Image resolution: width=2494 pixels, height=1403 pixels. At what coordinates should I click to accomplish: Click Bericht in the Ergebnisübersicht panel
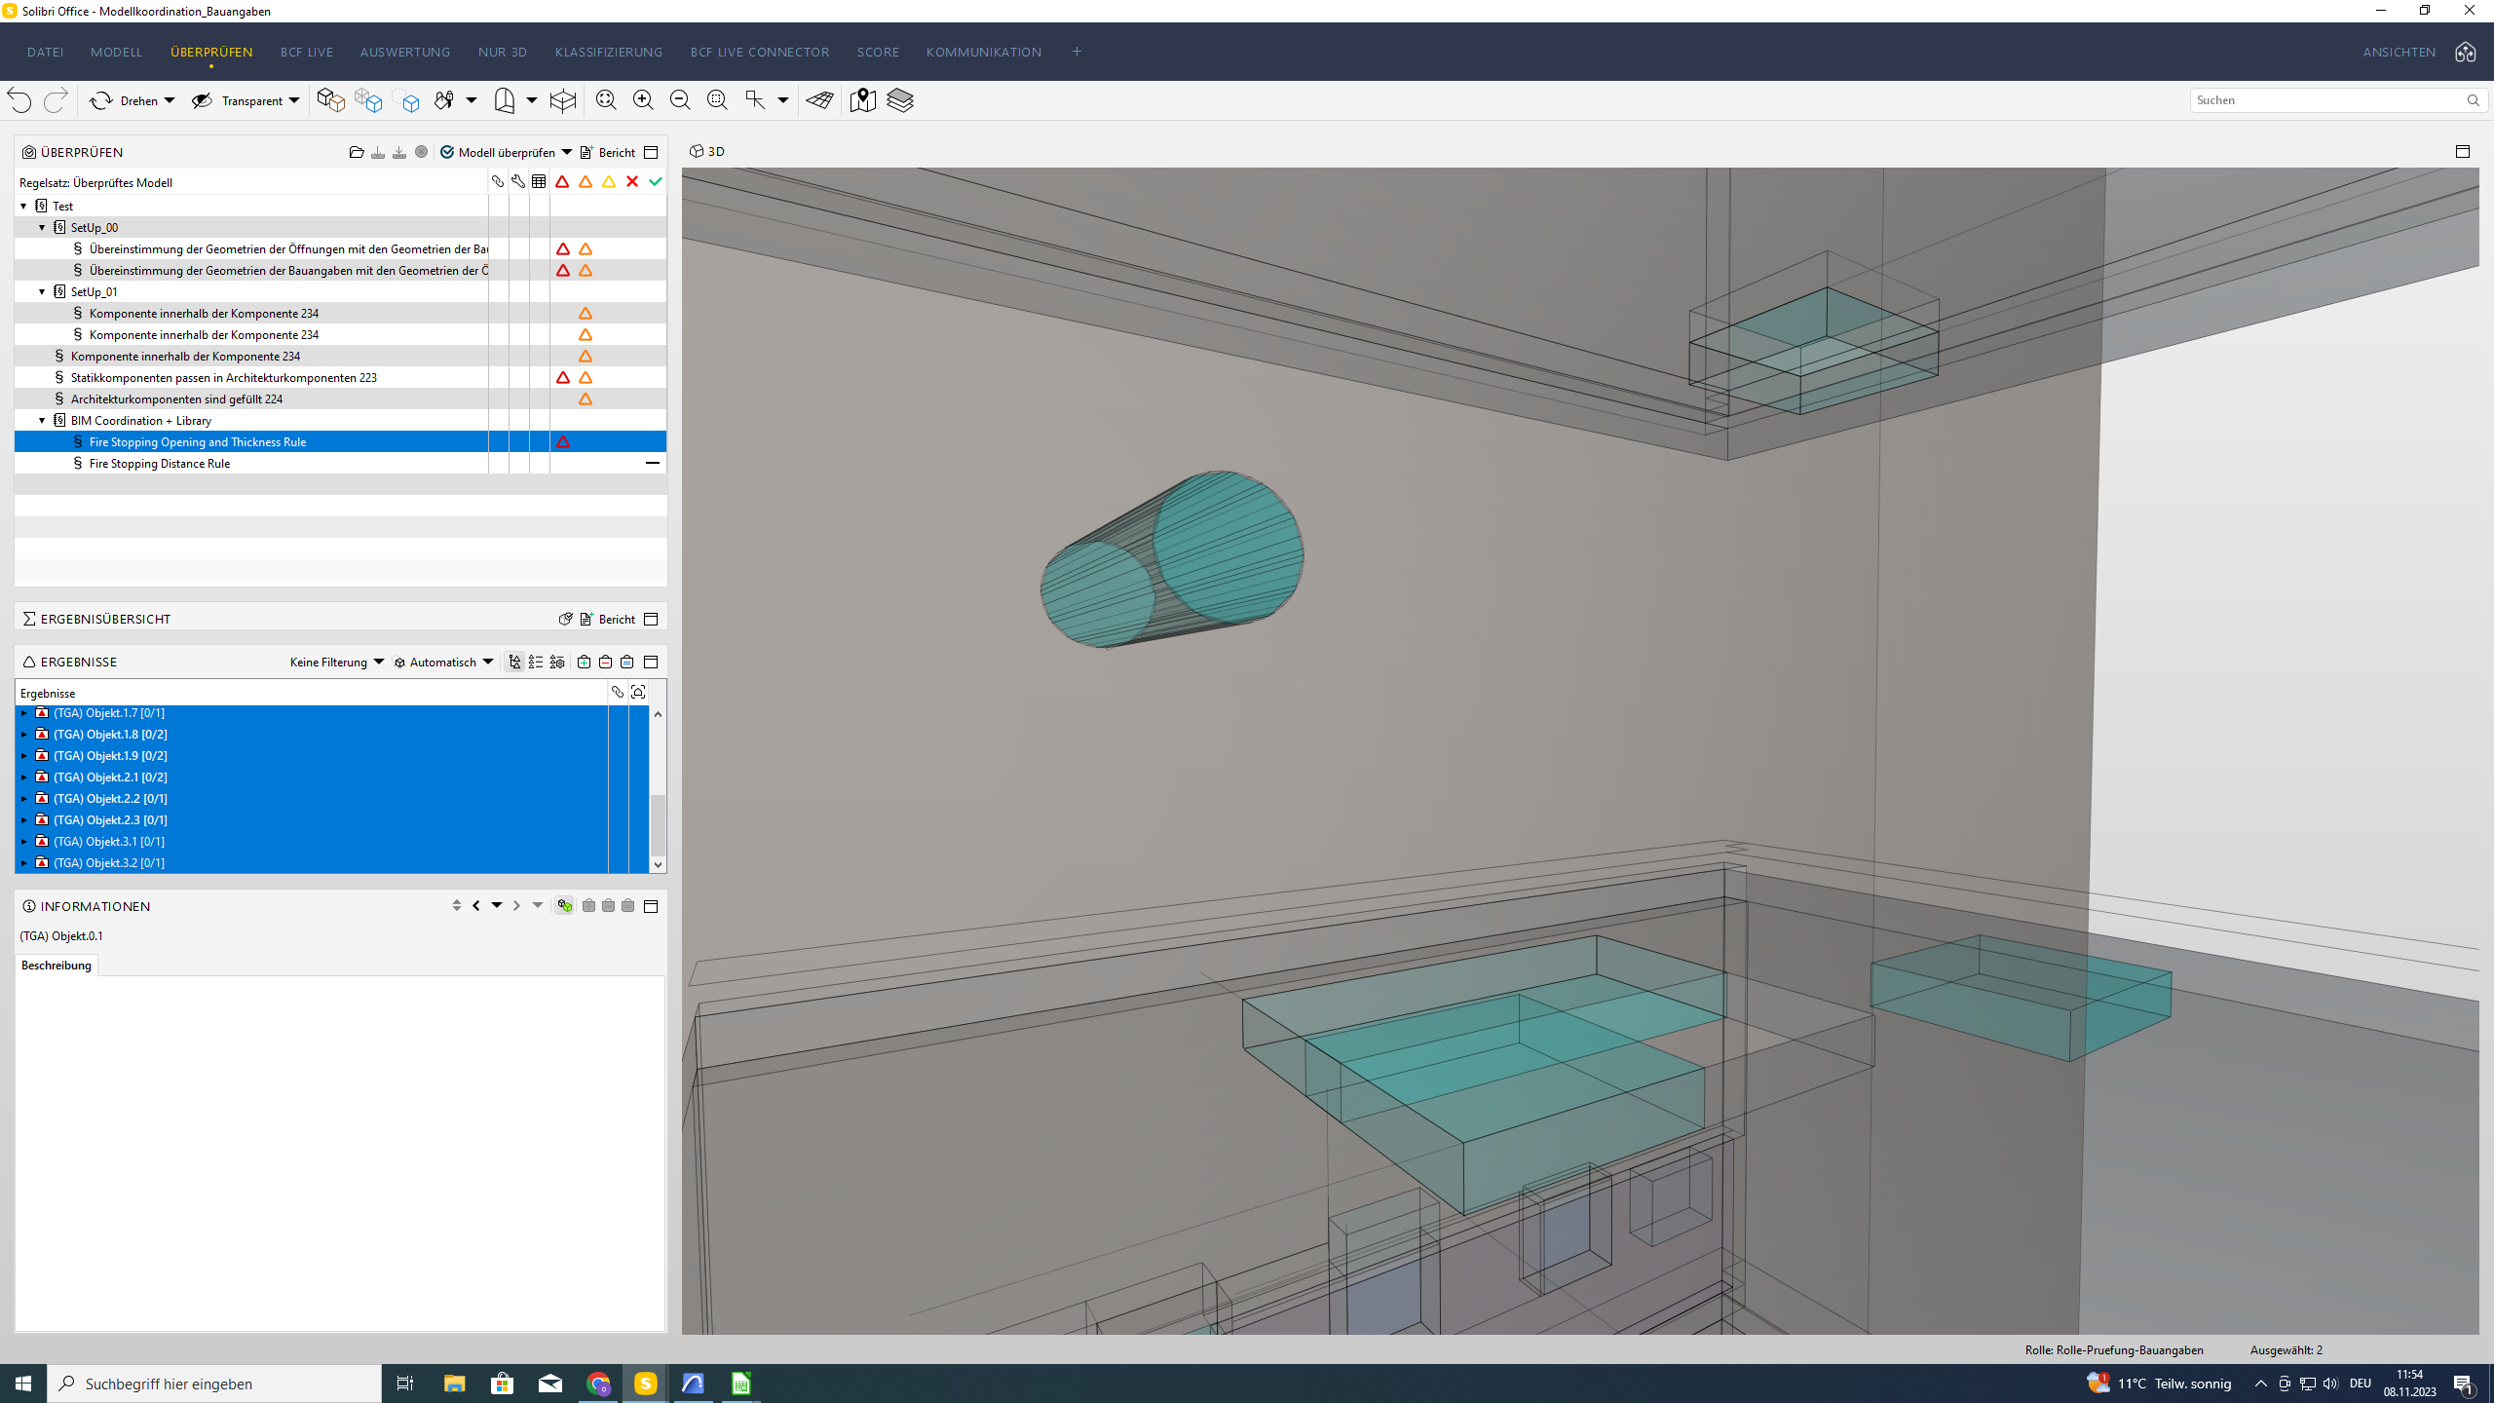tap(608, 619)
